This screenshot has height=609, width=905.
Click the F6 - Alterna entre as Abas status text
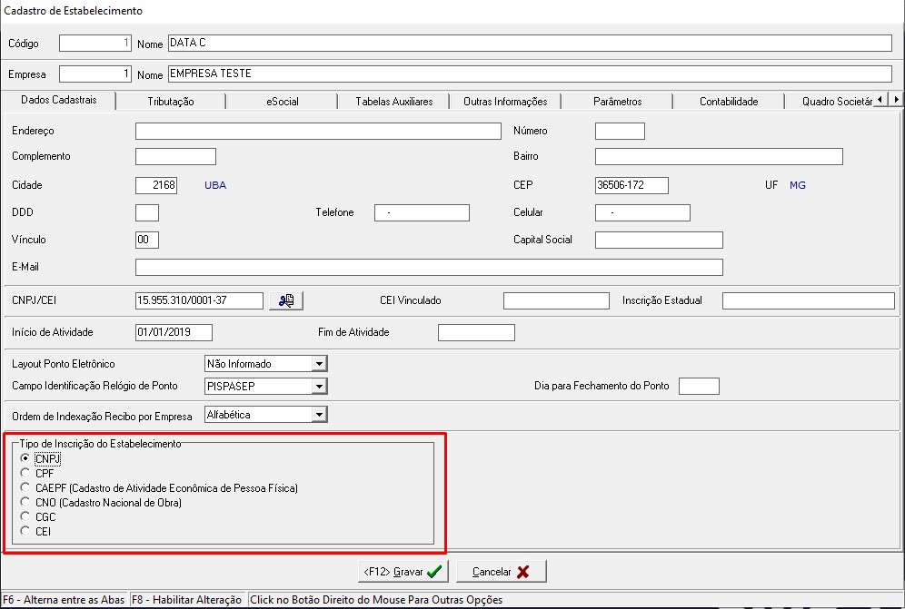[x=65, y=600]
